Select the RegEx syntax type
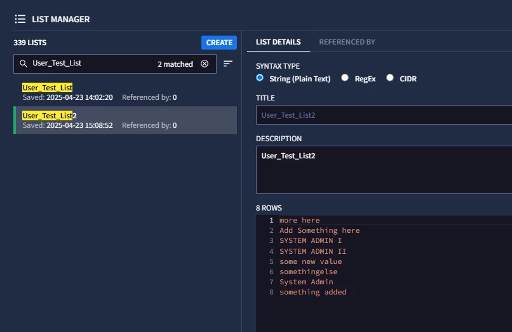 tap(345, 78)
